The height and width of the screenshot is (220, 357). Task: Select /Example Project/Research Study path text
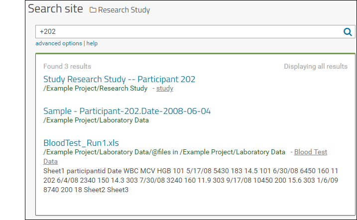(96, 88)
